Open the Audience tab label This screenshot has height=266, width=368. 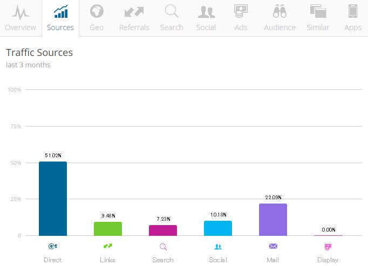[280, 27]
